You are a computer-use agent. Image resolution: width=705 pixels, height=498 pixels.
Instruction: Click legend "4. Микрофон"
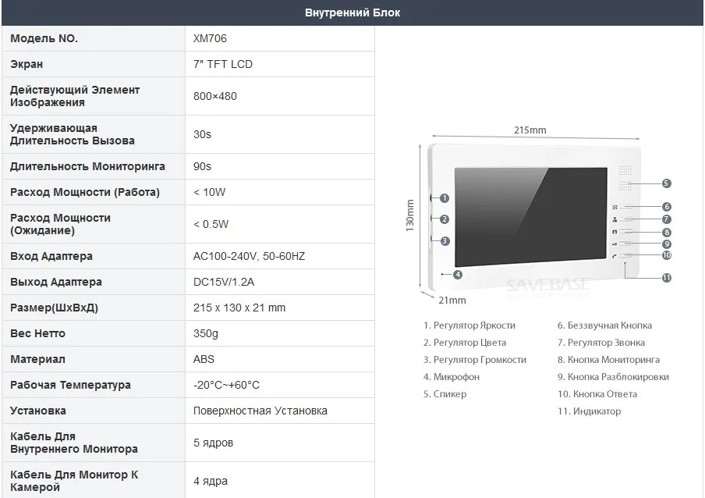(452, 376)
